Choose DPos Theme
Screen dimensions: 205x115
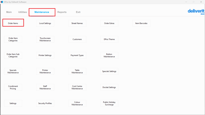click(109, 39)
